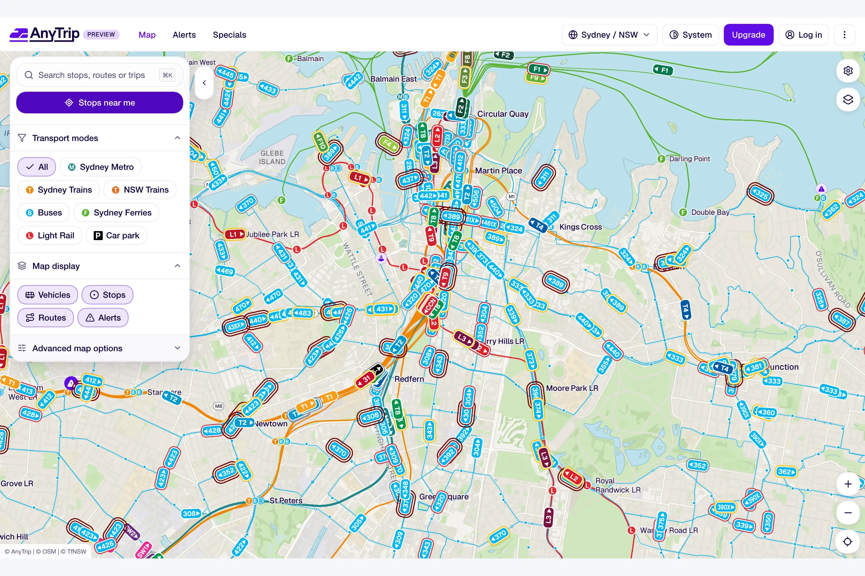Viewport: 865px width, 576px height.
Task: Locate me with the crosshair button
Action: [x=847, y=541]
